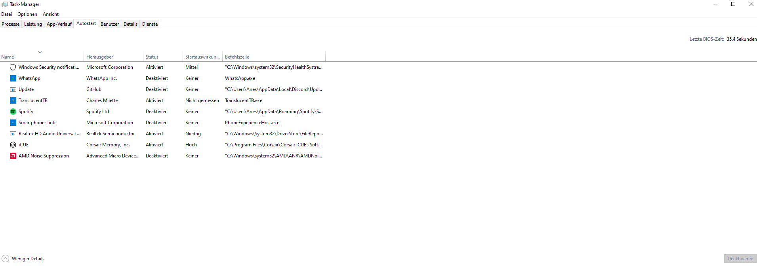Screen dimensions: 757x267
Task: Click the WhatsApp.exe command line
Action: tap(240, 78)
